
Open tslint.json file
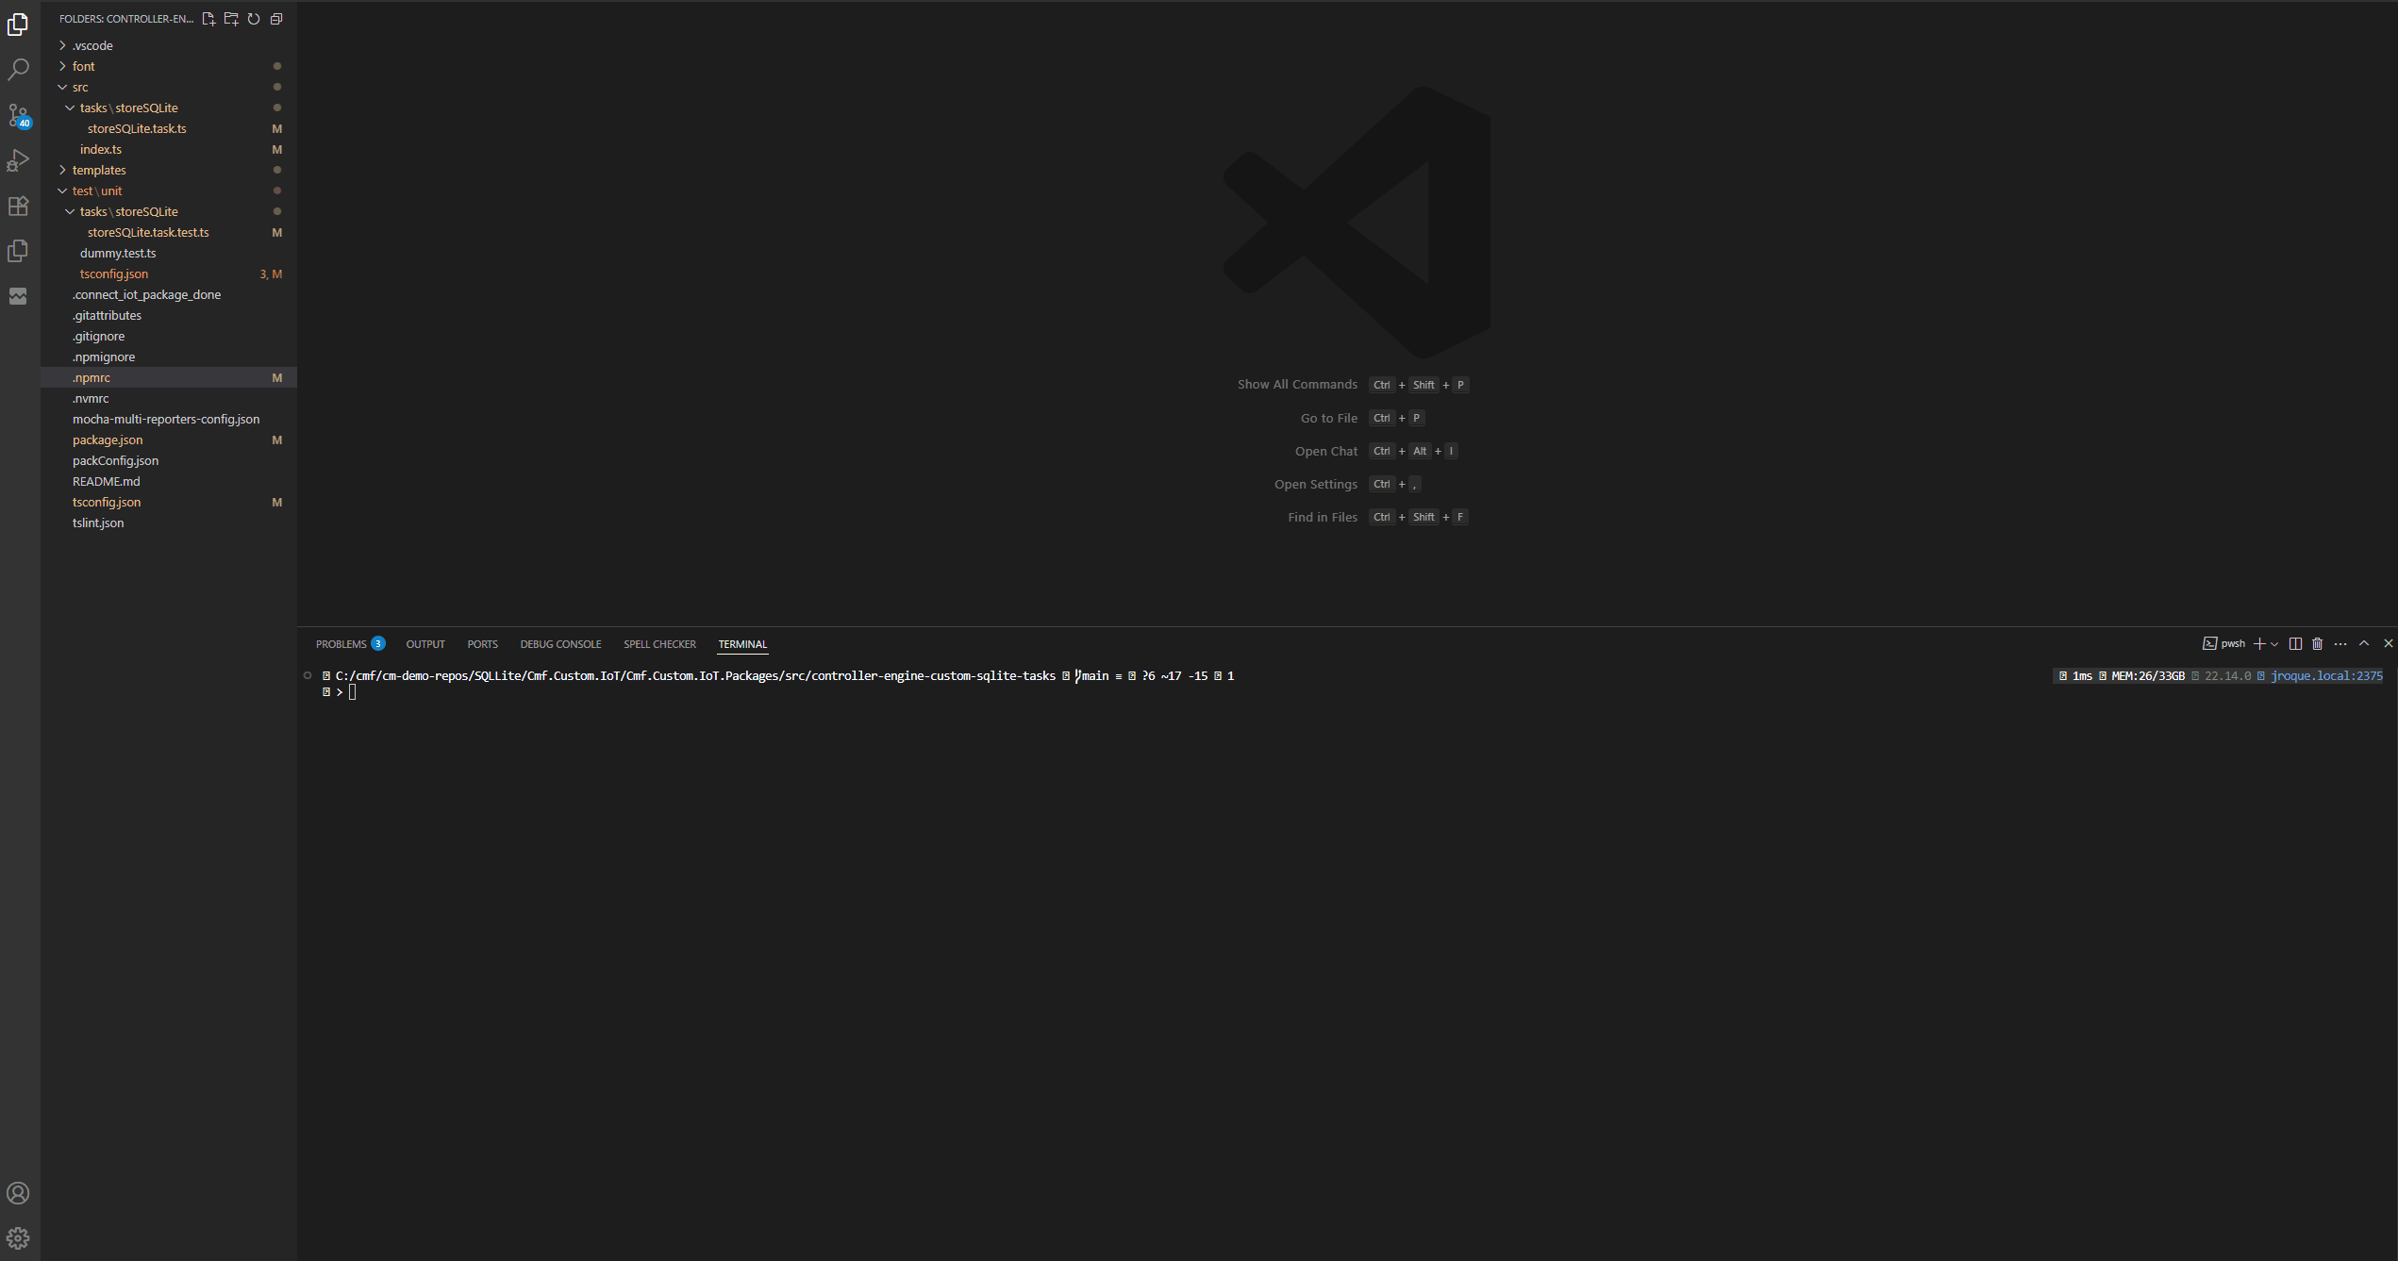(x=169, y=523)
